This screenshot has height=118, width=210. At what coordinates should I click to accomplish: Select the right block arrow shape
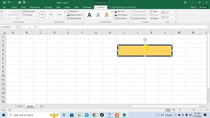coord(11,15)
